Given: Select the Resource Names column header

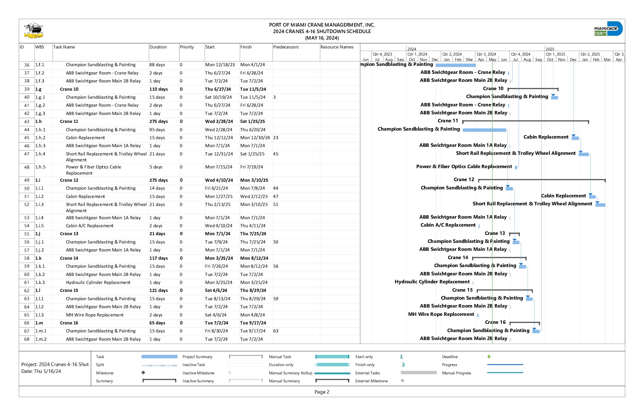Looking at the screenshot, I should coord(340,52).
